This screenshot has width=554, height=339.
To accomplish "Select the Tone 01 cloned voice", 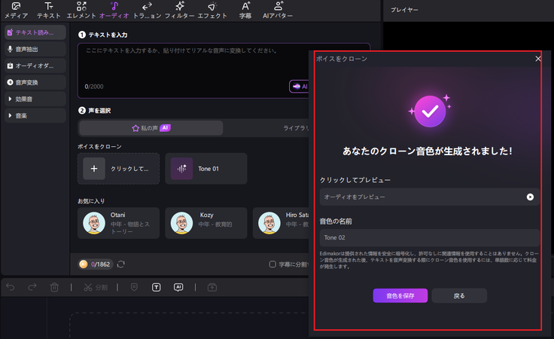I will [206, 169].
